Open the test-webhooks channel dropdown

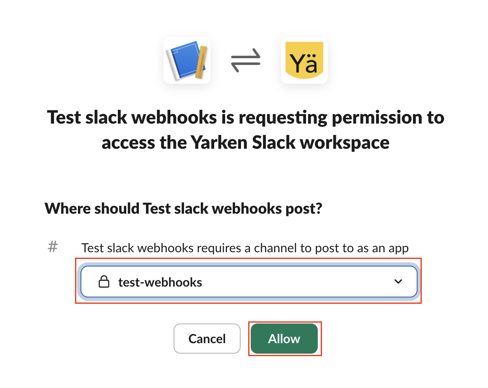click(x=249, y=282)
